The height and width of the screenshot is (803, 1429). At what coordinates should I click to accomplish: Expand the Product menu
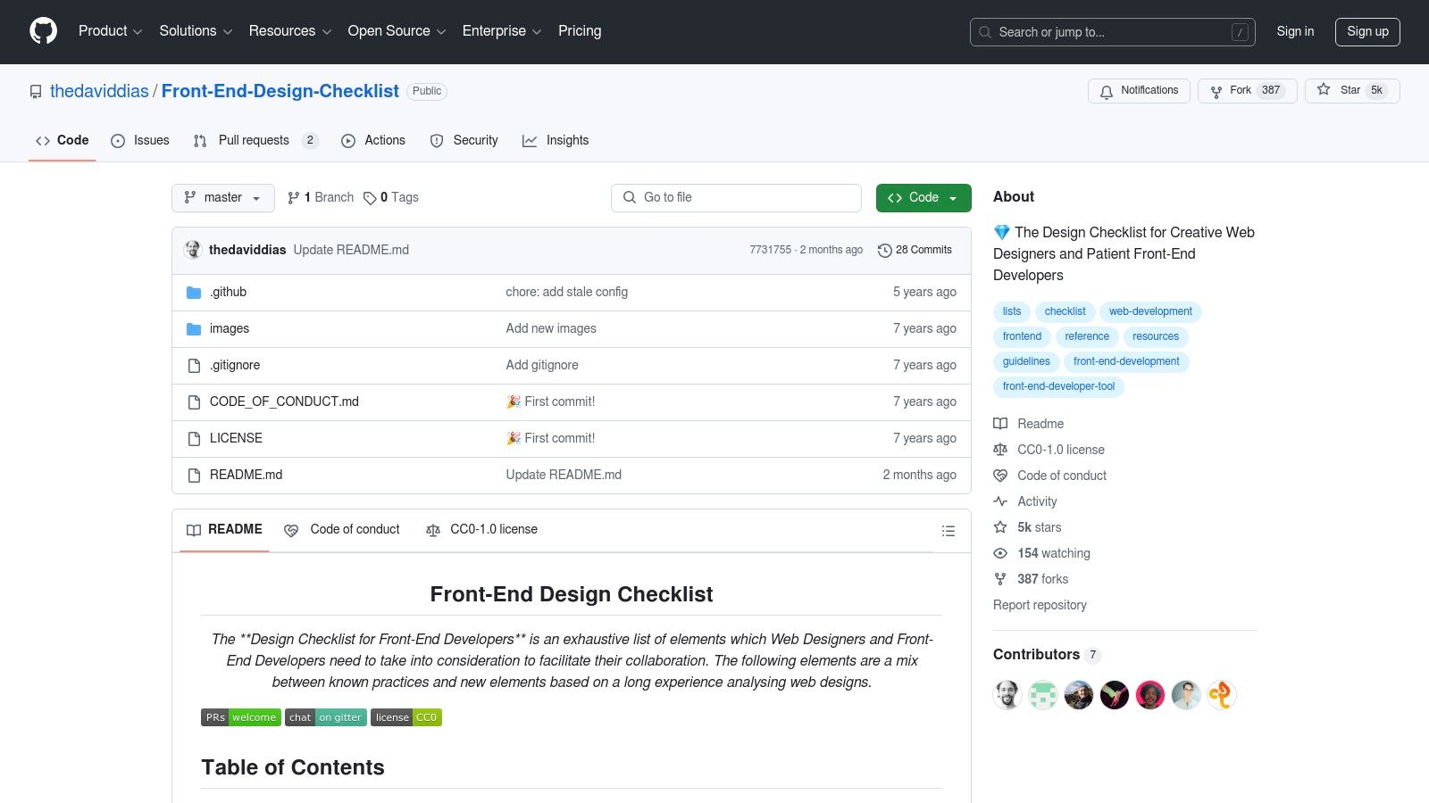[x=110, y=31]
